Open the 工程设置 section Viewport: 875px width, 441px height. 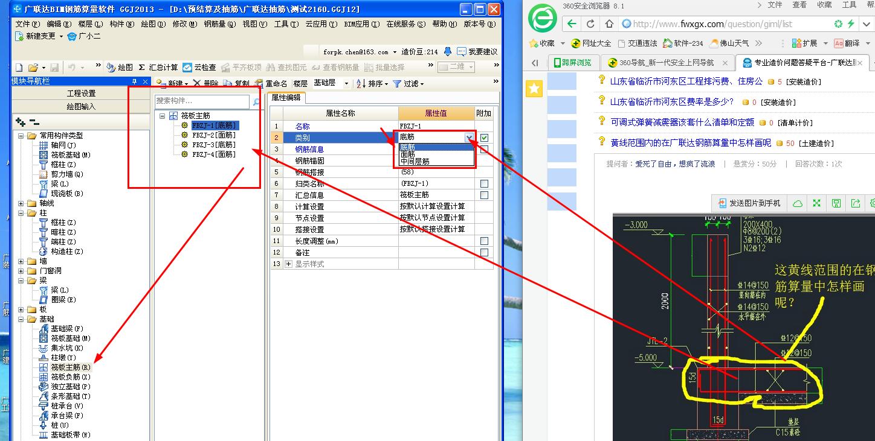point(81,94)
